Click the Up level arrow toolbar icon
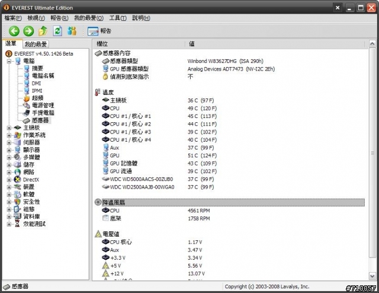This screenshot has width=379, height=293. coord(43,31)
